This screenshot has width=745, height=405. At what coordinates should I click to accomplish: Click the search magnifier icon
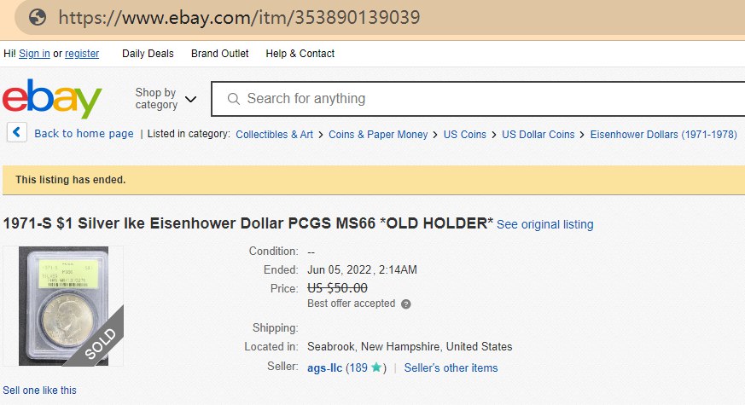pyautogui.click(x=233, y=99)
